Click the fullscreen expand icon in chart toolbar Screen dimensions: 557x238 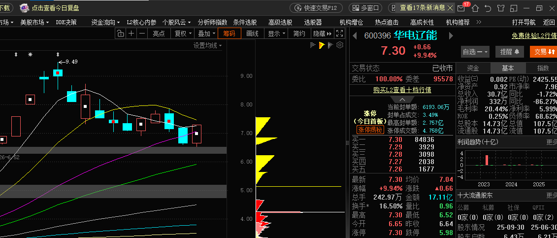tap(340, 34)
